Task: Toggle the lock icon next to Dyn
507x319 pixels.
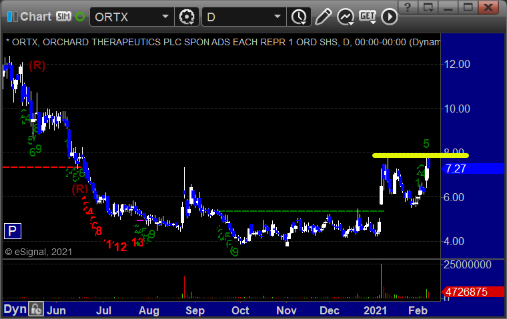Action: [36, 309]
